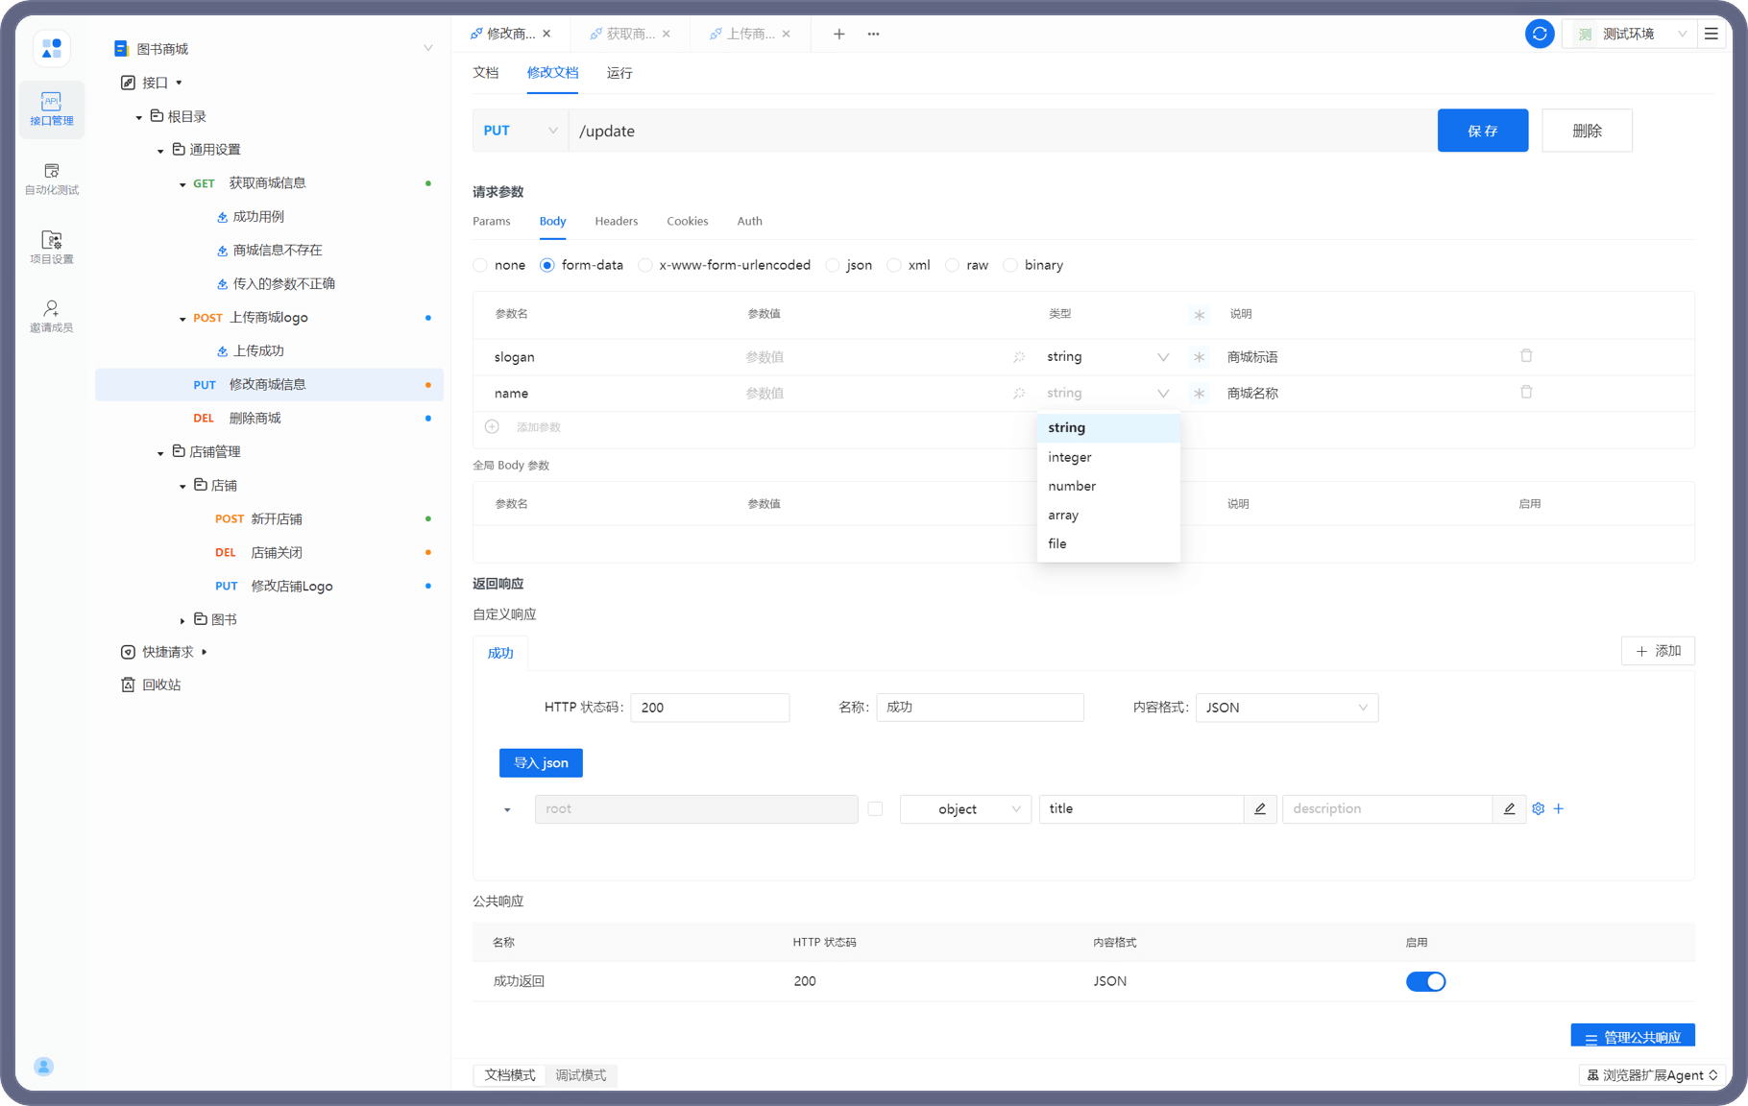
Task: Collapse the 店铺管理 folder
Action: [160, 452]
